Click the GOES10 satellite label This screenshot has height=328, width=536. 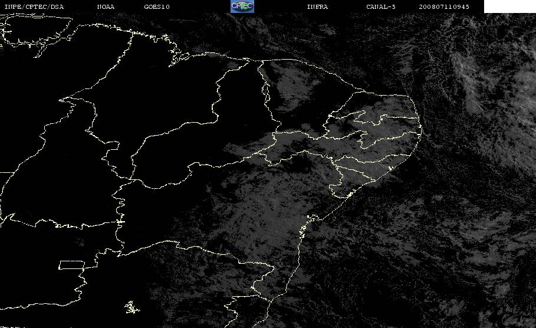[157, 7]
